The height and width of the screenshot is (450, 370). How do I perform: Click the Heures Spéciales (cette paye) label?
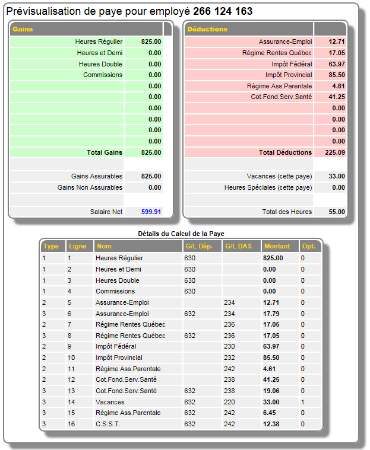268,187
